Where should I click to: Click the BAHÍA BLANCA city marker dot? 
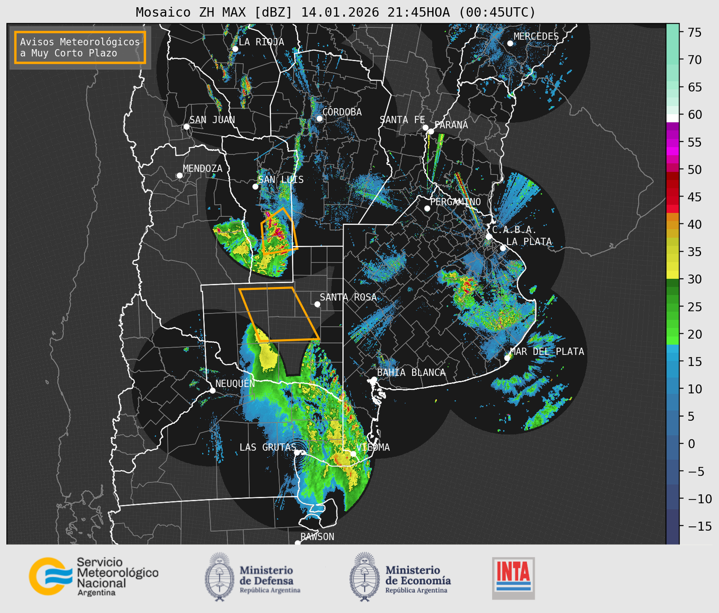click(374, 379)
